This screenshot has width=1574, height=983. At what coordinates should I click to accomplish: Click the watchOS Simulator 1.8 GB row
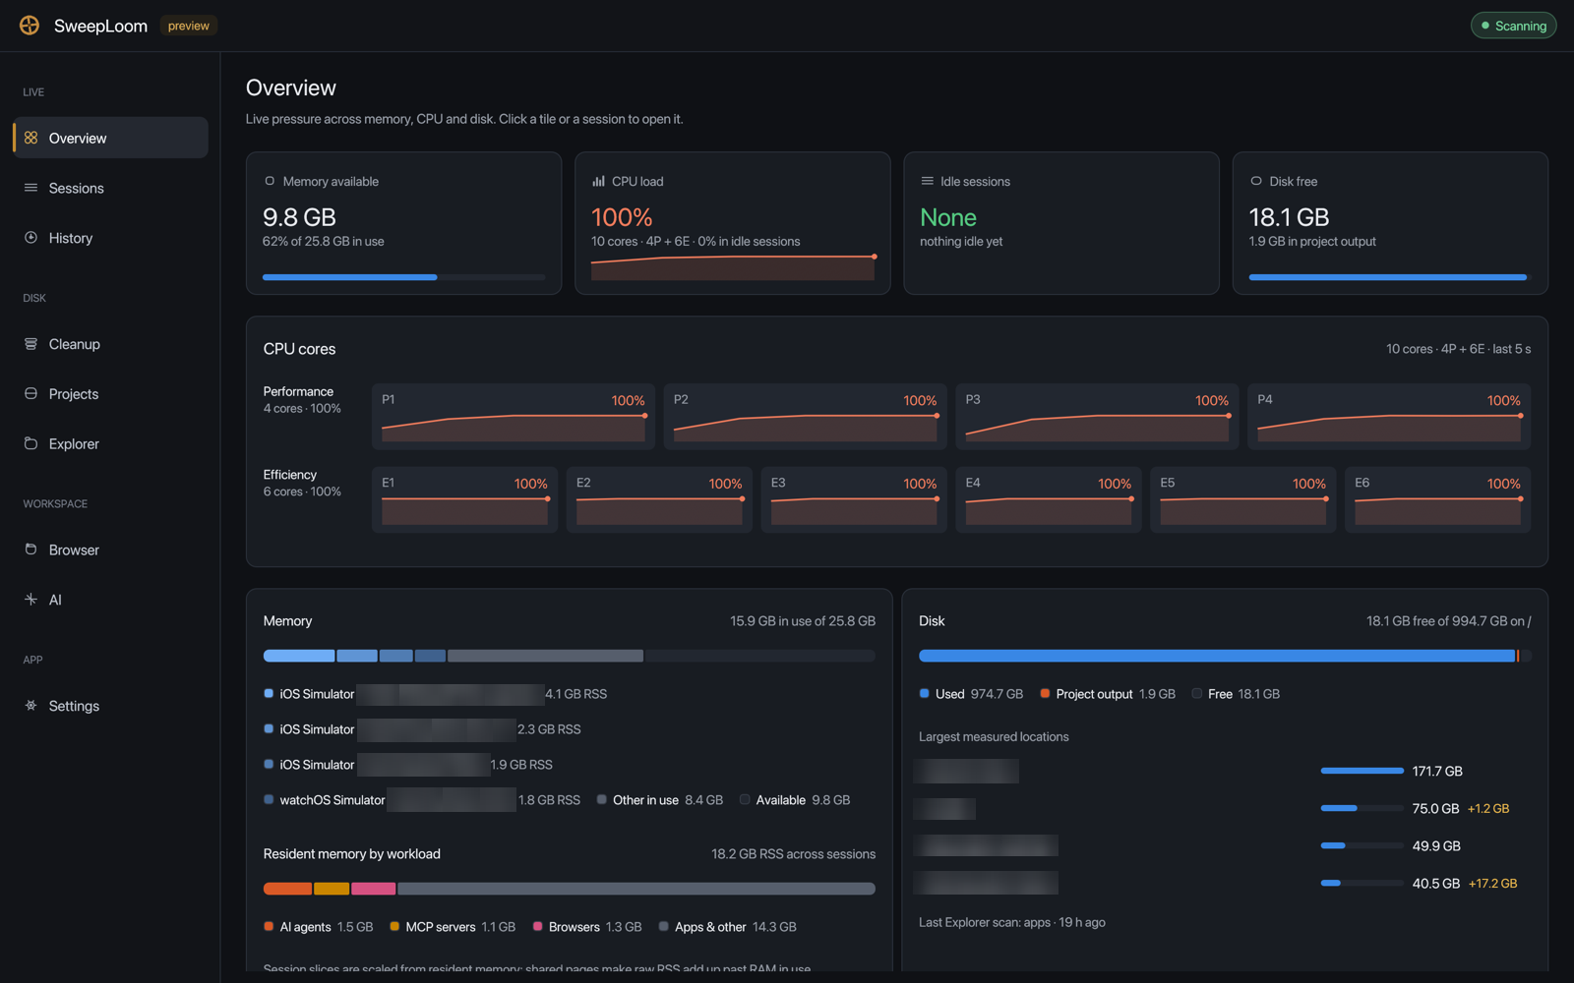[423, 800]
